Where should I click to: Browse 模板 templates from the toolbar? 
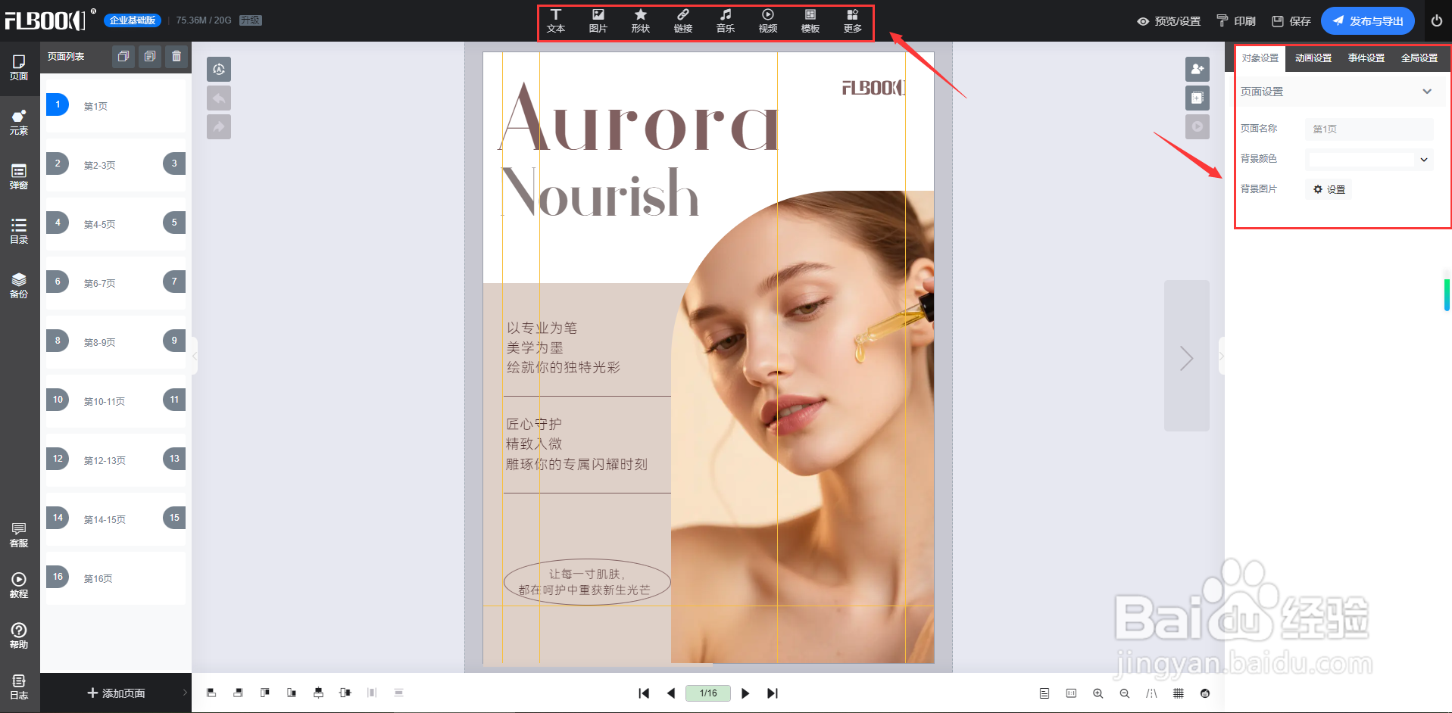(x=810, y=20)
